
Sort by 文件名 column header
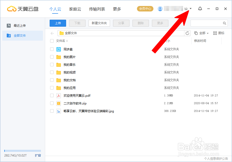pos(62,41)
